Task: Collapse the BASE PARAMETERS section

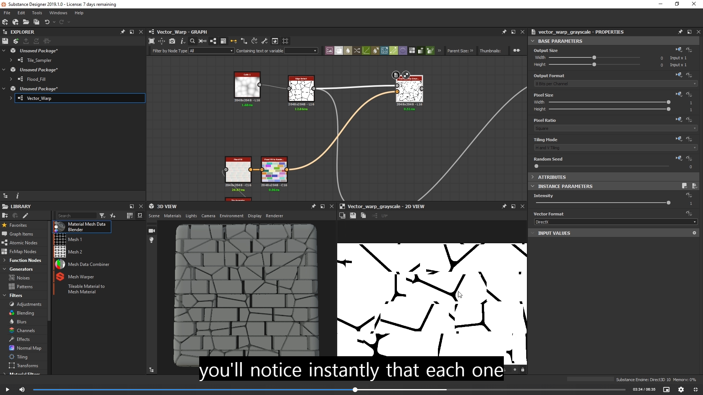Action: pos(533,41)
